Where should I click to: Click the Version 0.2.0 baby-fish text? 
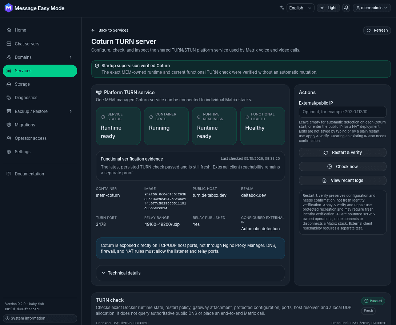(x=24, y=304)
